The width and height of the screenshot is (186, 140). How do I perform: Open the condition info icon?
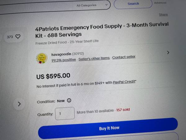point(69,100)
